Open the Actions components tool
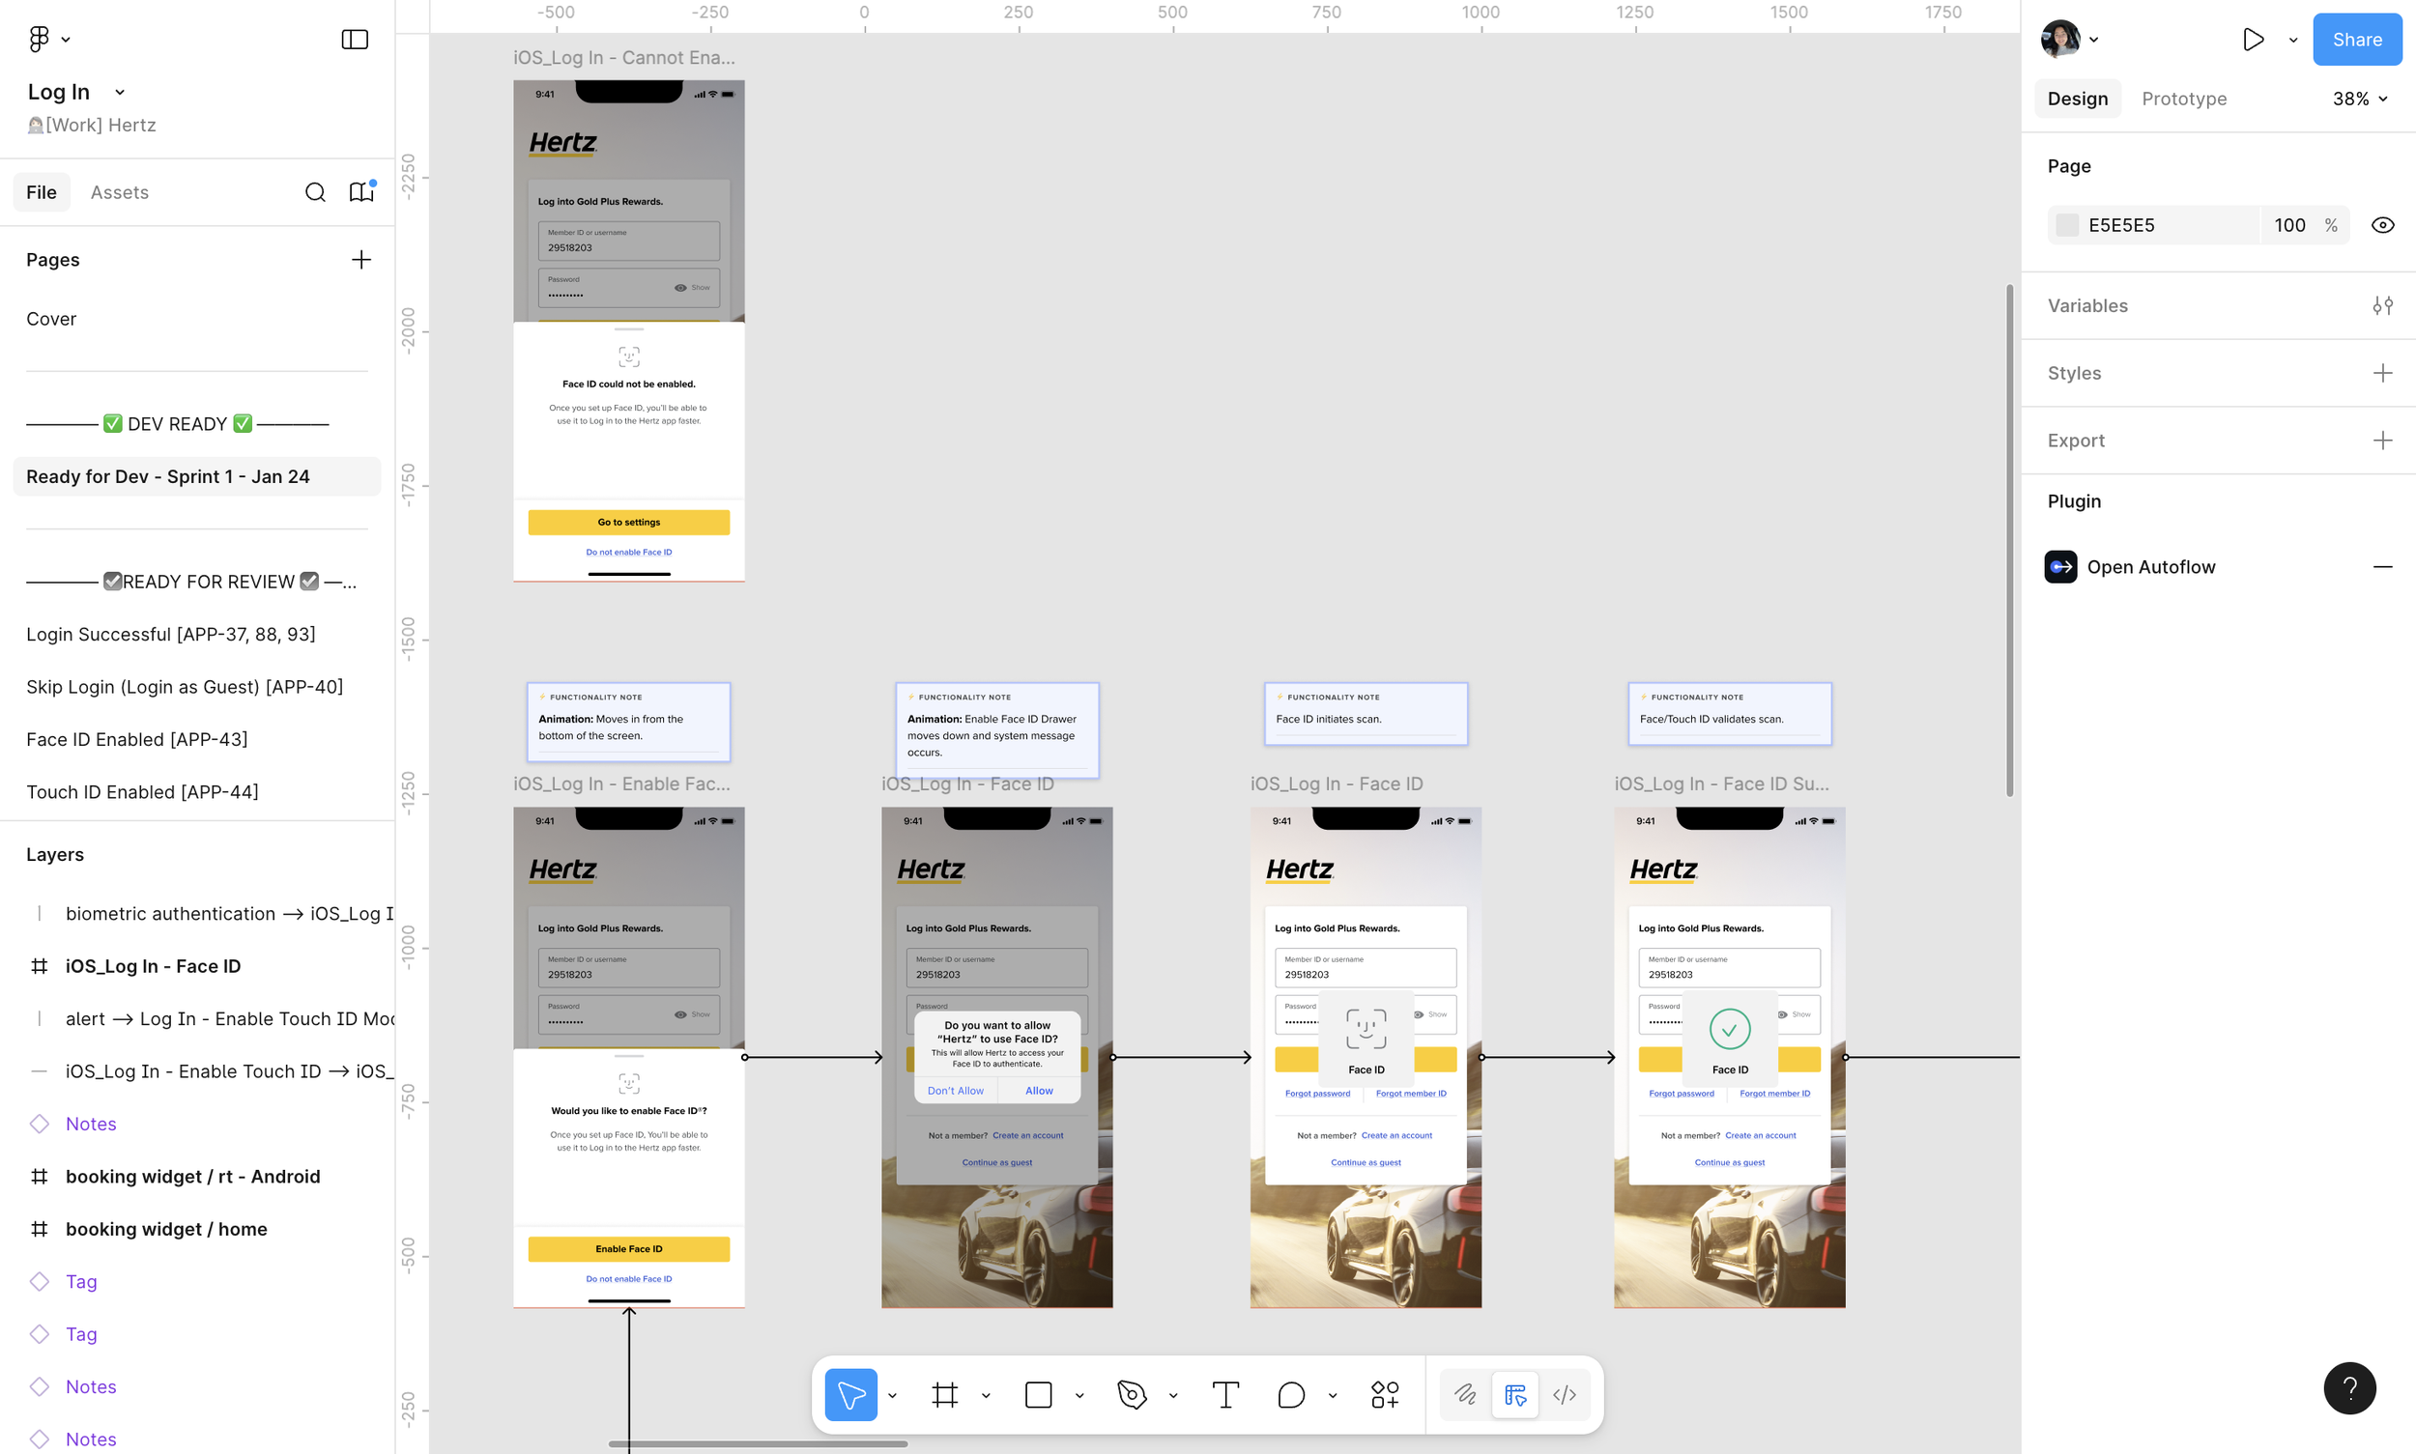The image size is (2416, 1454). pyautogui.click(x=1384, y=1394)
